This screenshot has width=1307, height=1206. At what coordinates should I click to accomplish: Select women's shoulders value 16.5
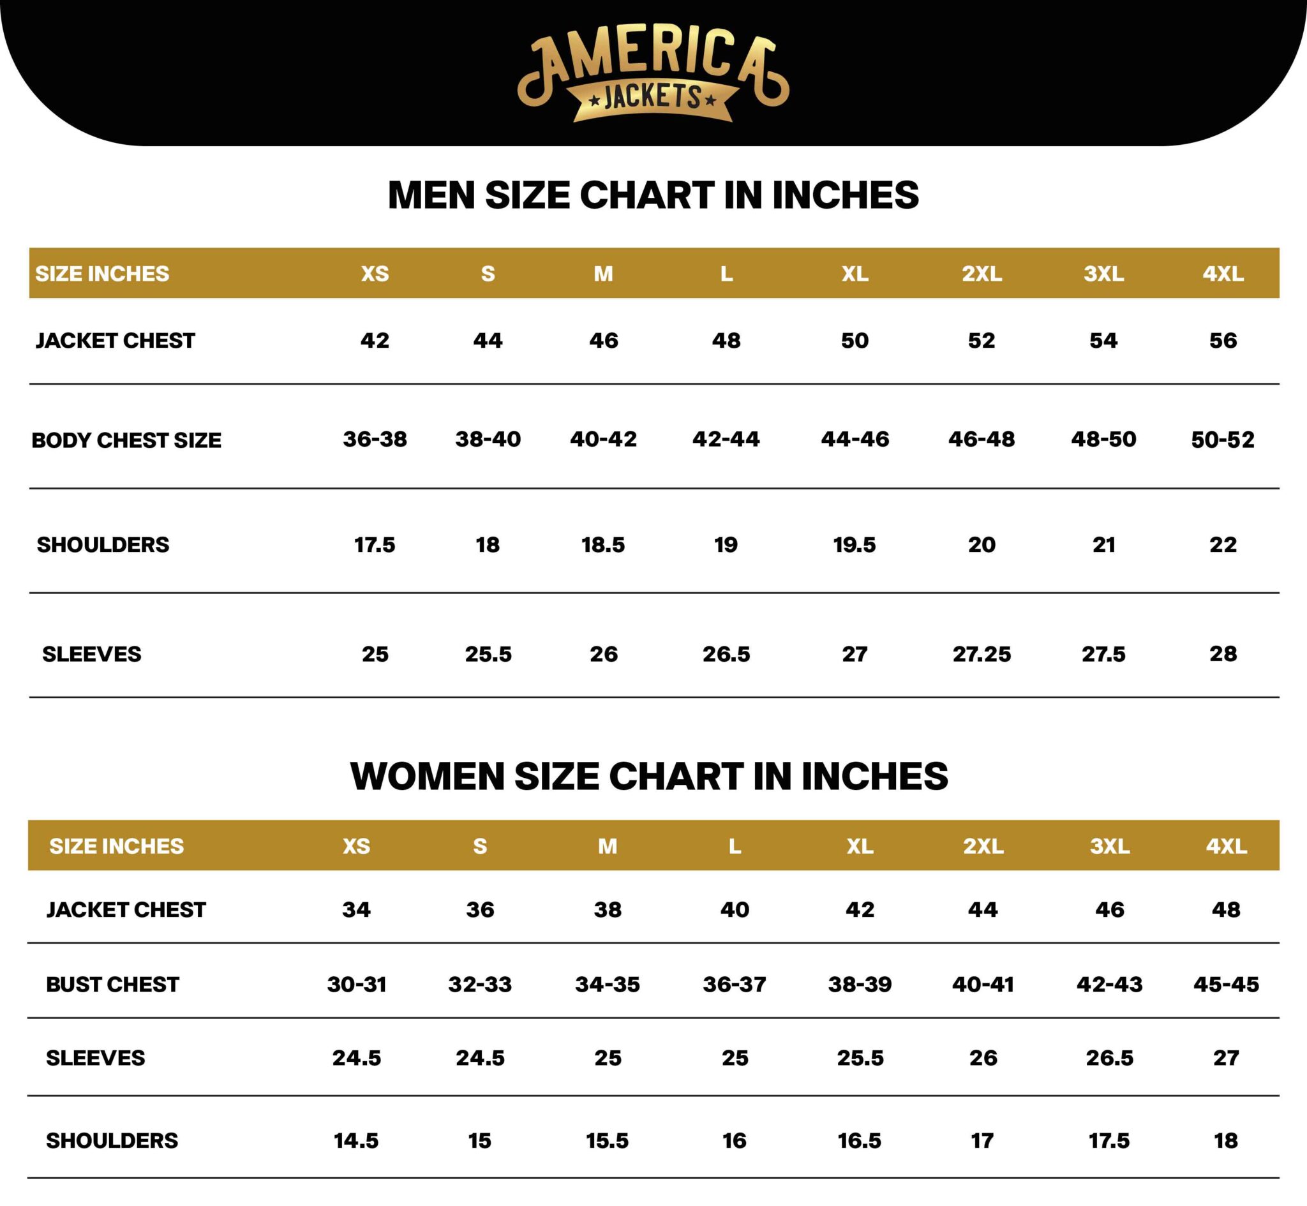860,1140
